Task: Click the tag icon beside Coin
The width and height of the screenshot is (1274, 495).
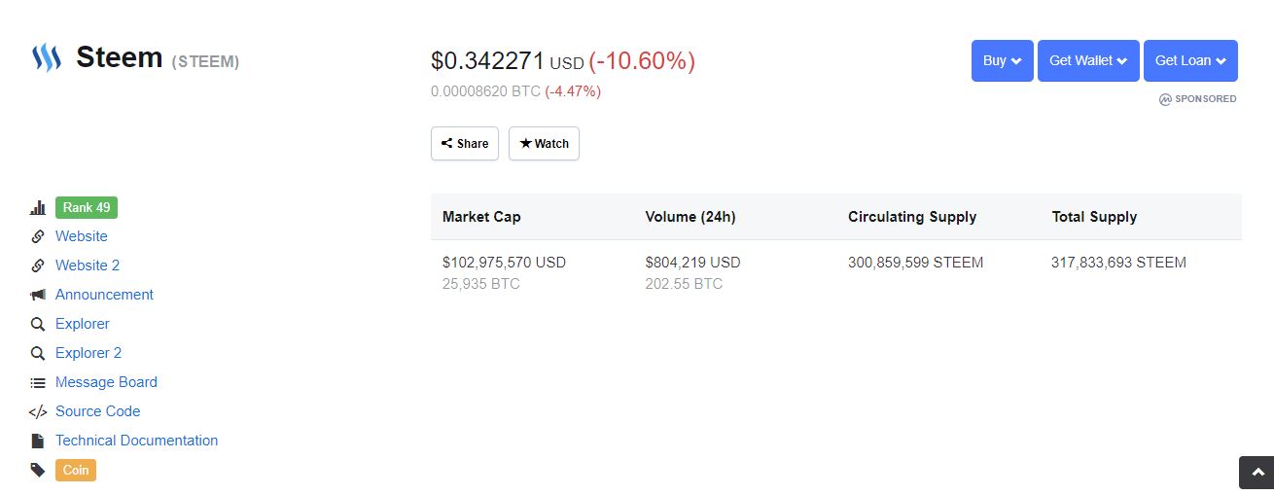Action: pos(38,470)
